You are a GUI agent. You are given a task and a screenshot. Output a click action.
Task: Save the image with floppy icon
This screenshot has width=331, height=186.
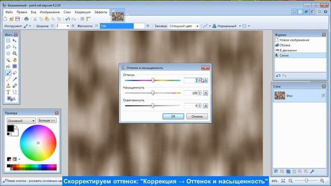coord(18,19)
